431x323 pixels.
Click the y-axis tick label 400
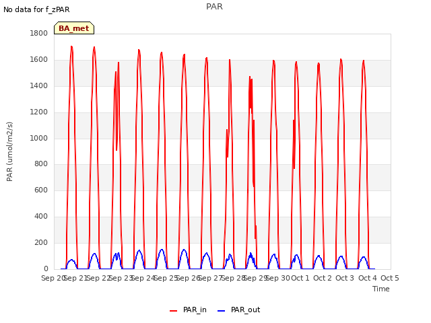[x=41, y=217]
